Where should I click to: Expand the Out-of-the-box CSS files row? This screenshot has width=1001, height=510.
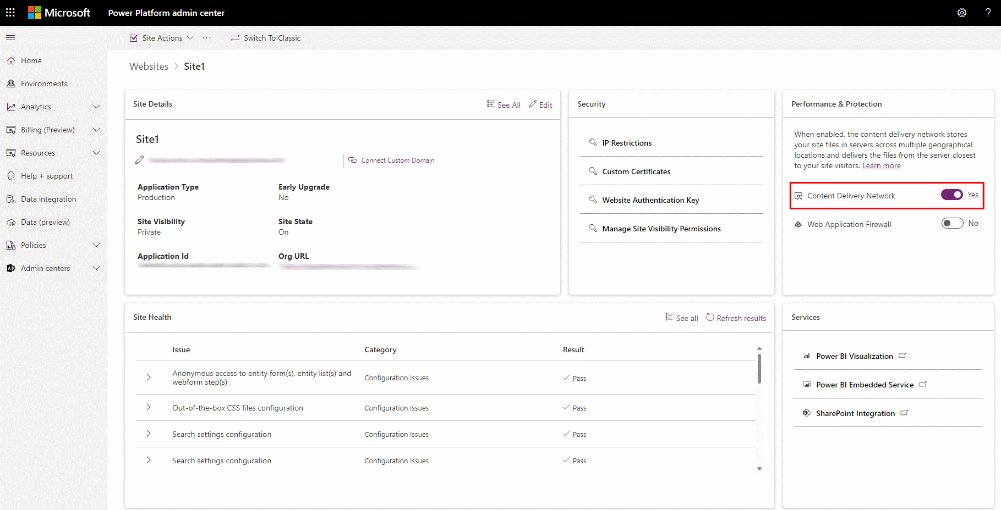[x=149, y=407]
